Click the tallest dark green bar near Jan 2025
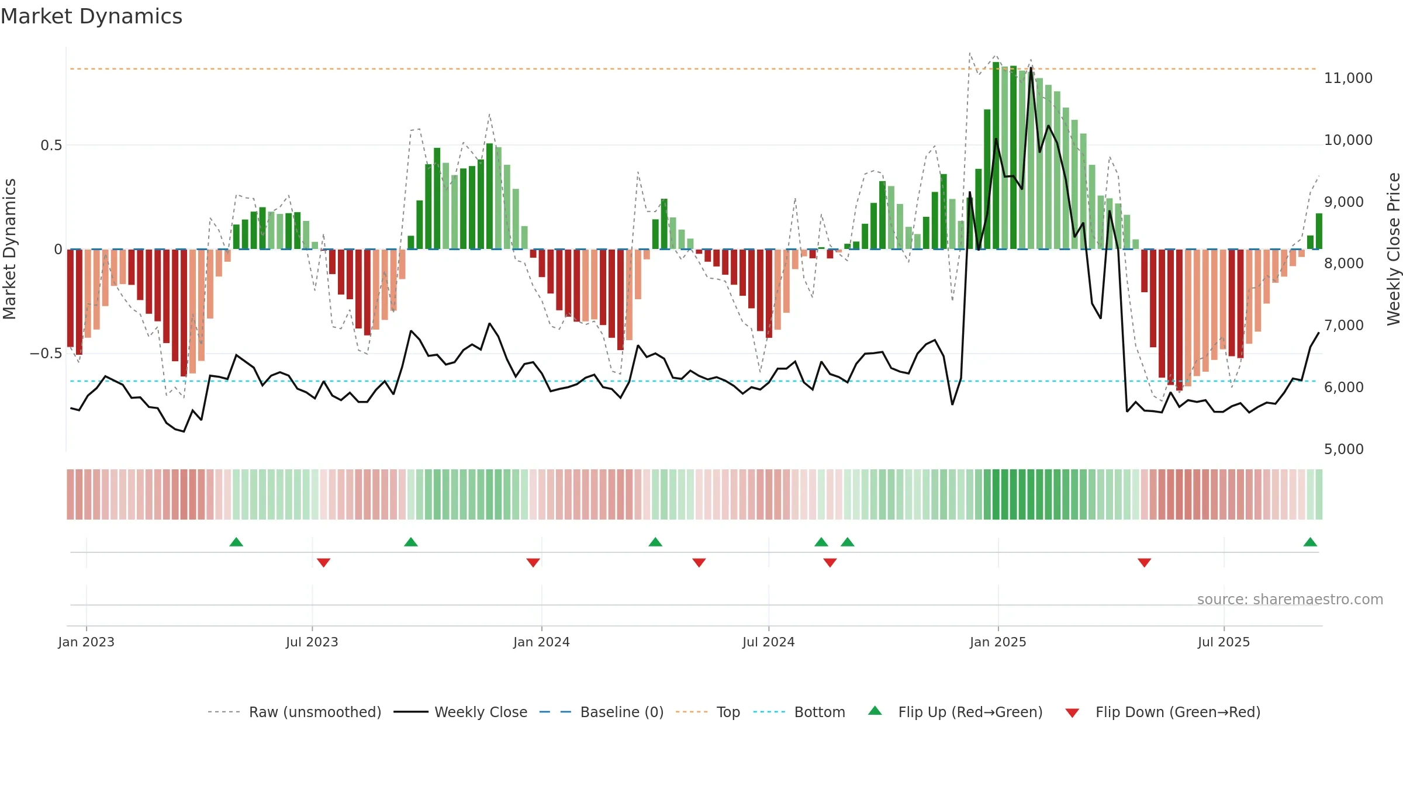The height and width of the screenshot is (789, 1403). (996, 155)
